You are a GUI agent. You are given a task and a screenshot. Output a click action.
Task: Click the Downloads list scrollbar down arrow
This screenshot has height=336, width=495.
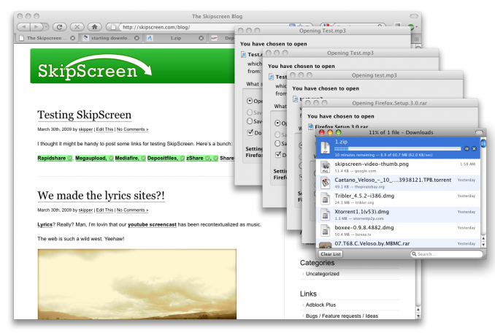point(483,245)
